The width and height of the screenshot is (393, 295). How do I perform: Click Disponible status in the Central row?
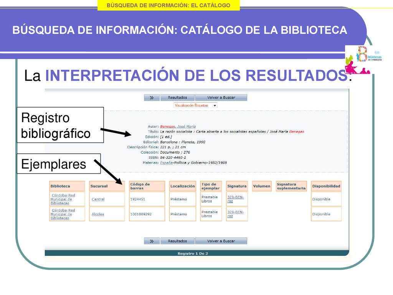(x=326, y=199)
